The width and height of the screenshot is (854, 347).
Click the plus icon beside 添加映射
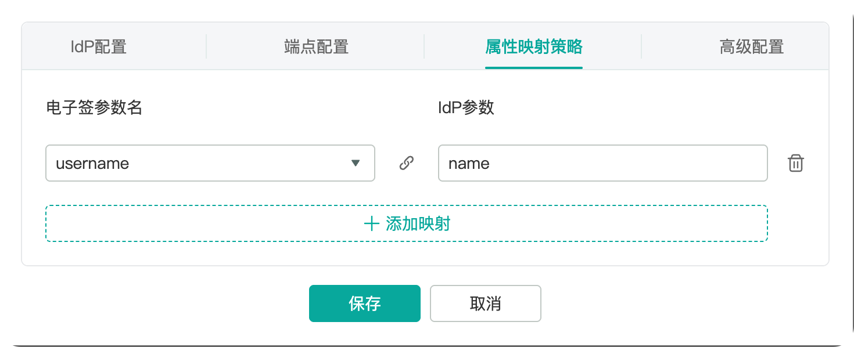371,224
